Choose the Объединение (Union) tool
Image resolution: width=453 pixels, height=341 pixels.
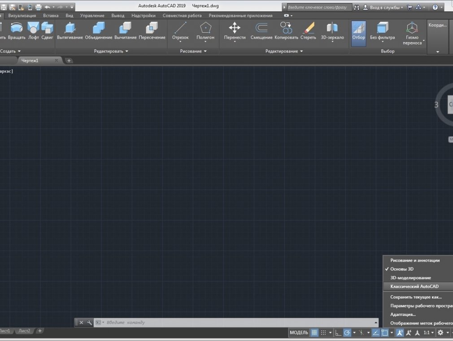click(99, 31)
